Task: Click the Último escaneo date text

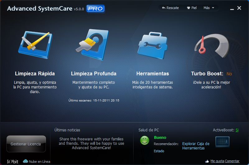Action: 94,100
